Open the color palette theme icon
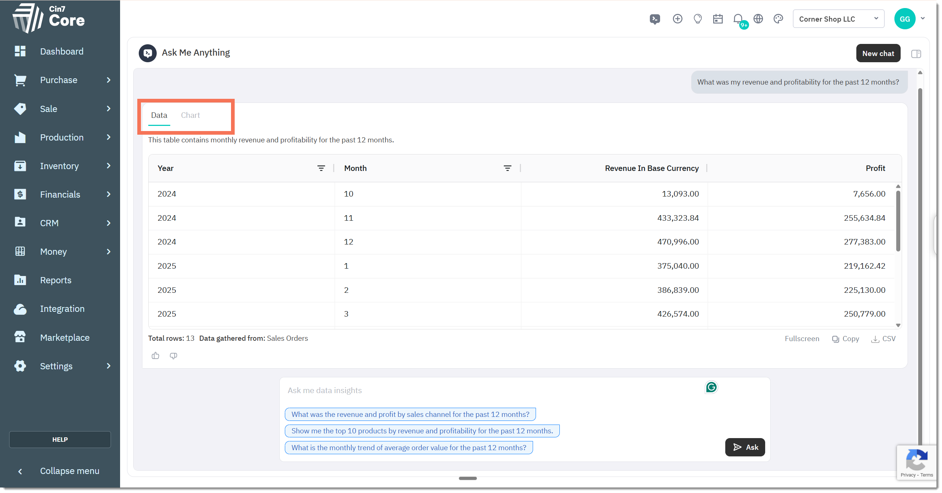This screenshot has height=493, width=942. point(778,19)
